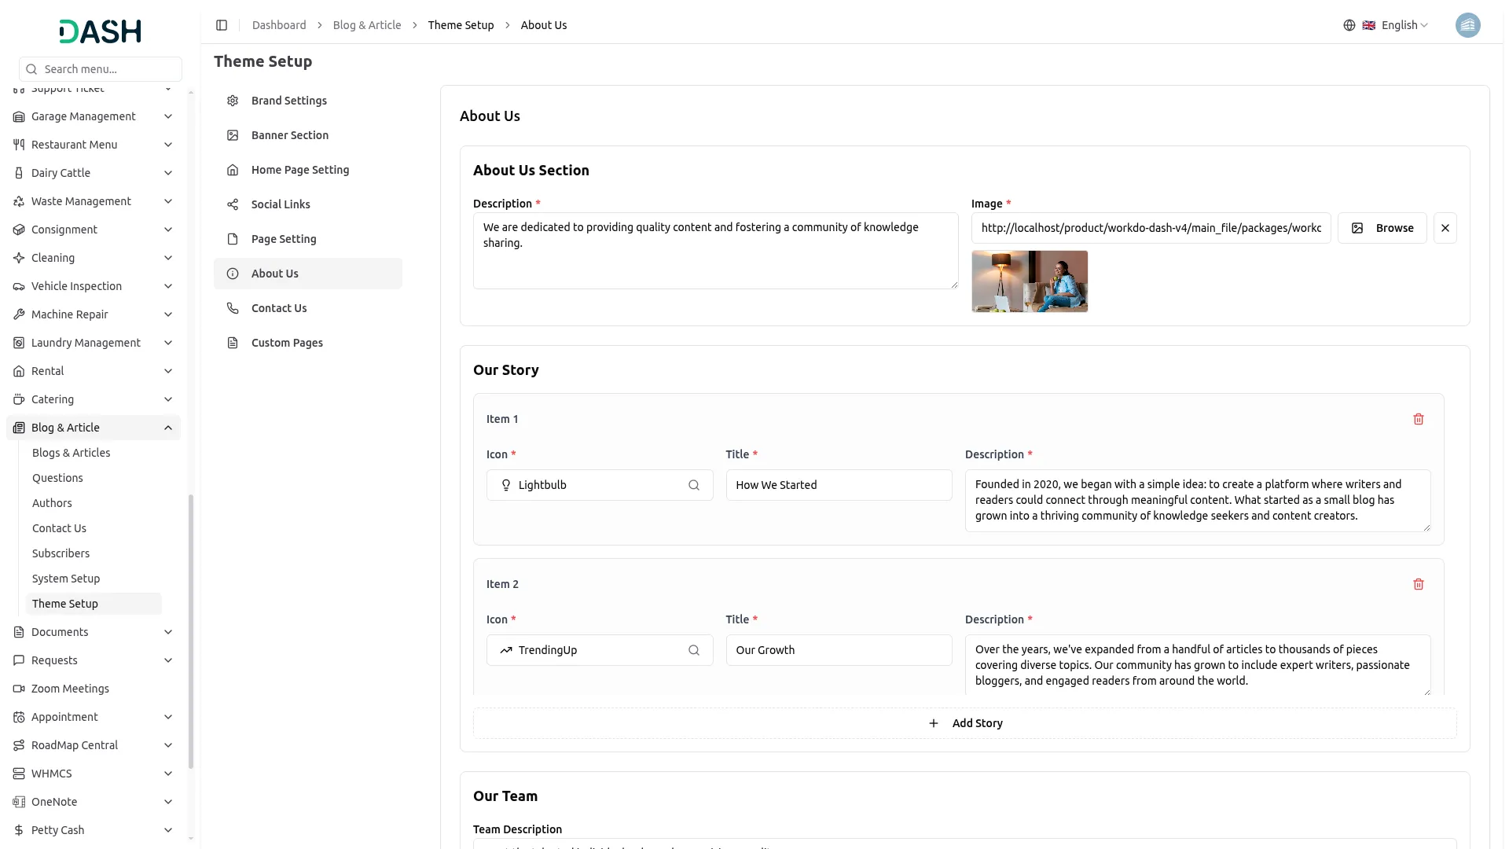Click the user avatar in the top right
Viewport: 1509px width, 849px height.
pos(1468,25)
